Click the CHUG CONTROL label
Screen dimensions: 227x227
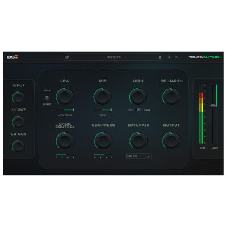(x=65, y=125)
